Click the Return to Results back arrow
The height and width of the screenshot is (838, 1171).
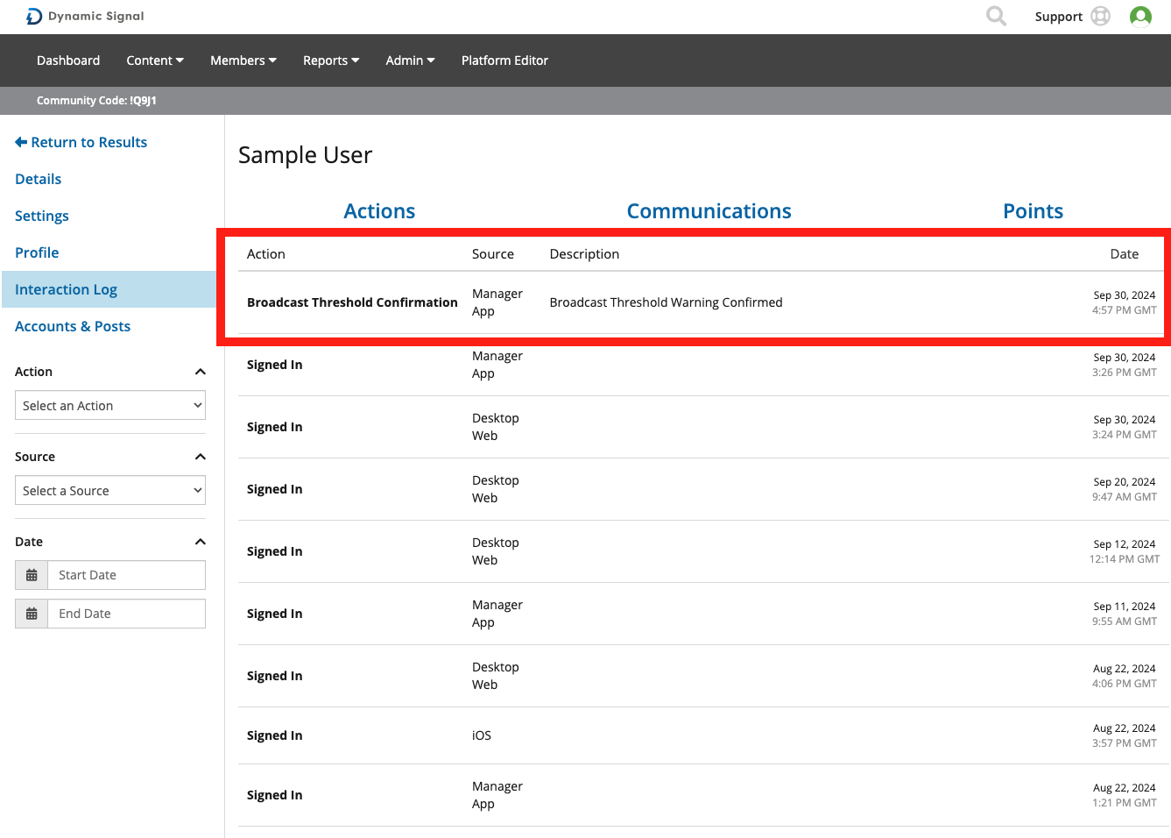pyautogui.click(x=21, y=142)
